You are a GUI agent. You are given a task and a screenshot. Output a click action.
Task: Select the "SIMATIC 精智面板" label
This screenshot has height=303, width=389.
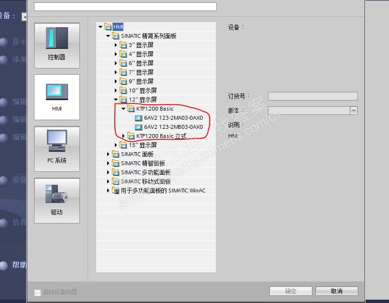point(143,163)
